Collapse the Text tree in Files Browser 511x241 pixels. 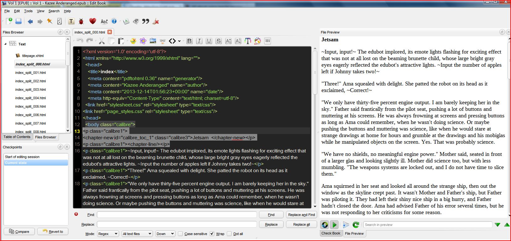5,44
